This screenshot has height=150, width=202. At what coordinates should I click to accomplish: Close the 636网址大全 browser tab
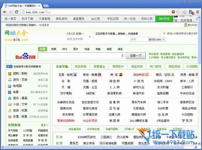[39, 6]
